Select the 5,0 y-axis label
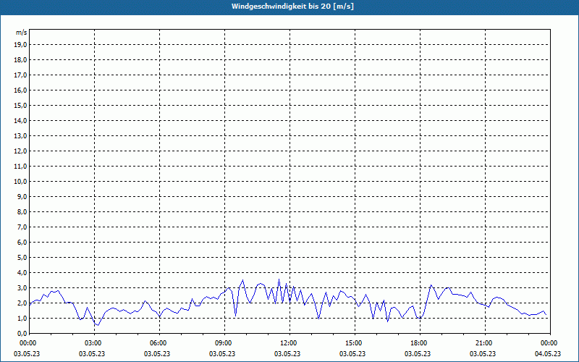 click(22, 258)
